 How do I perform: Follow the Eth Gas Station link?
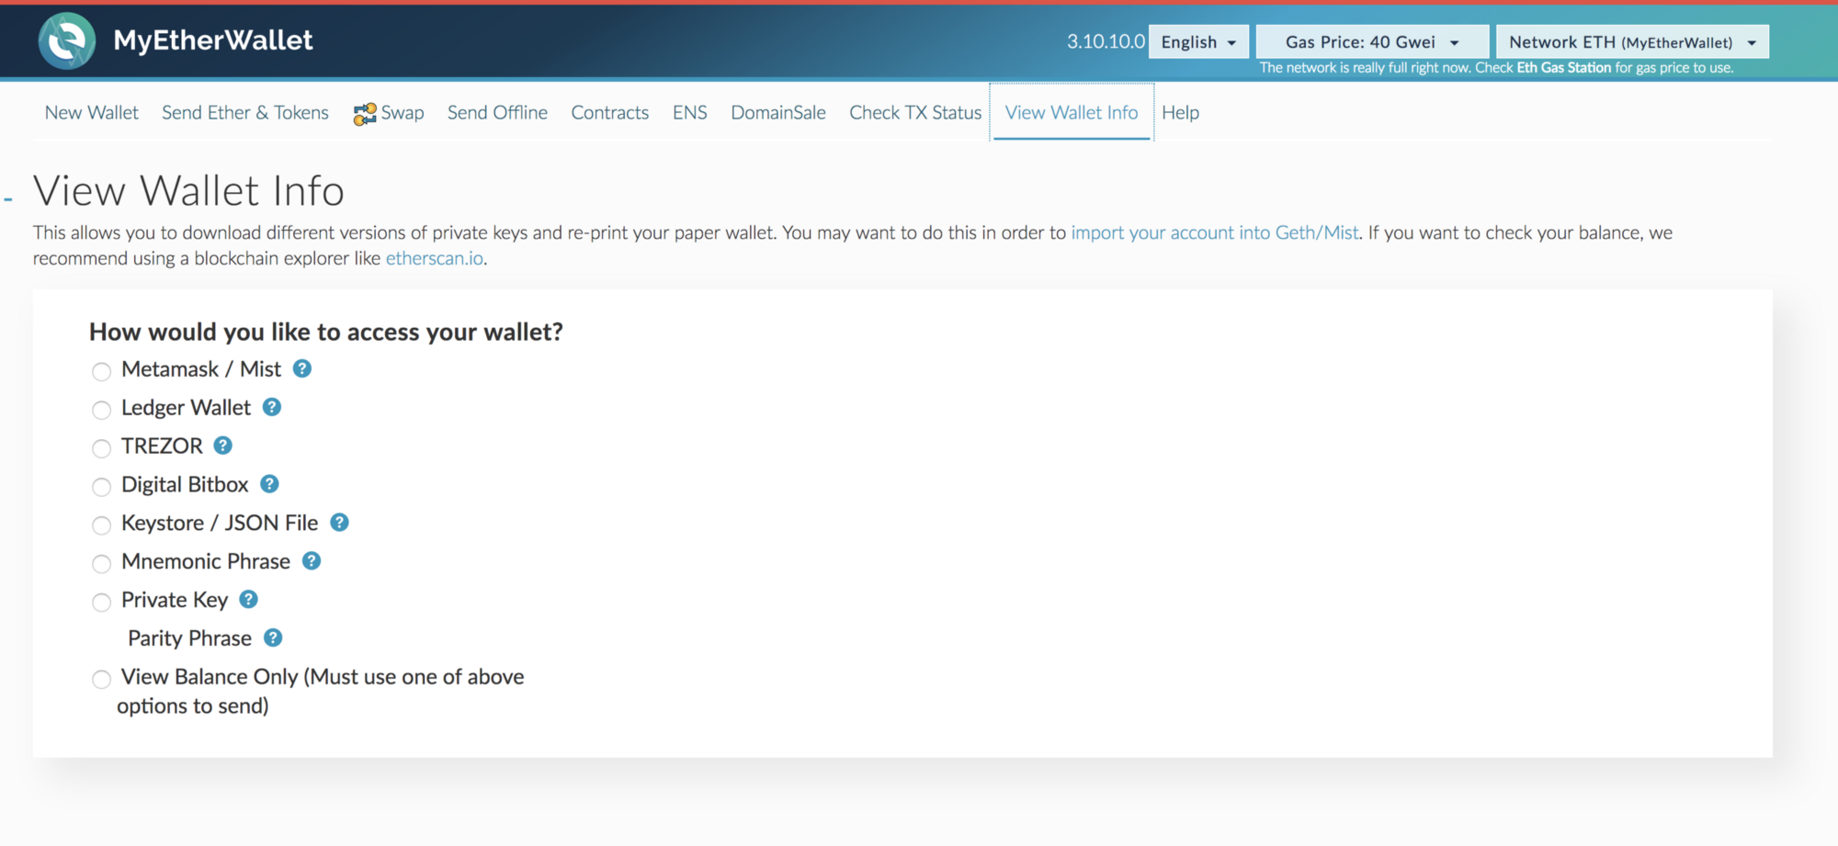(x=1563, y=68)
